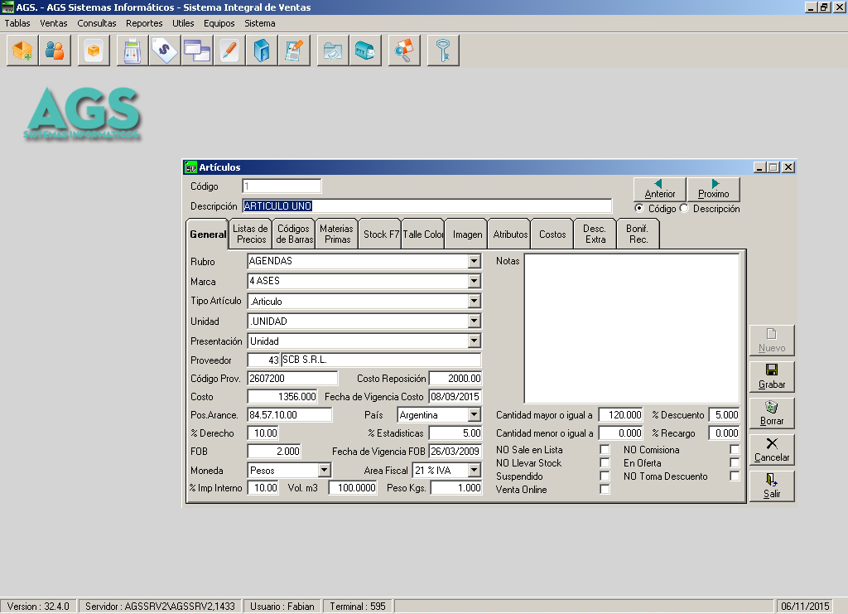The height and width of the screenshot is (614, 848).
Task: Open the two-people clients toolbar icon
Action: (55, 51)
